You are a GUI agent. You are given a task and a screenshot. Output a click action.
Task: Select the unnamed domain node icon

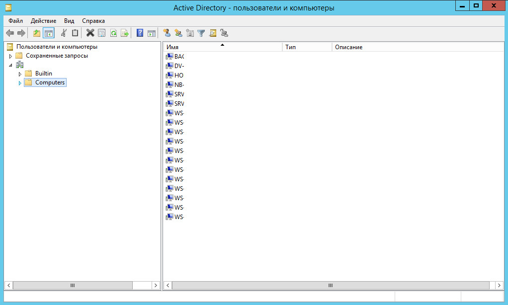(19, 65)
